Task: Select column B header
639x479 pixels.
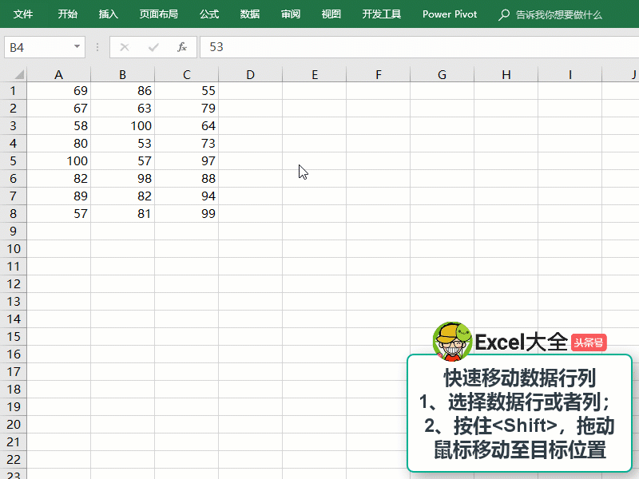Action: pos(122,75)
